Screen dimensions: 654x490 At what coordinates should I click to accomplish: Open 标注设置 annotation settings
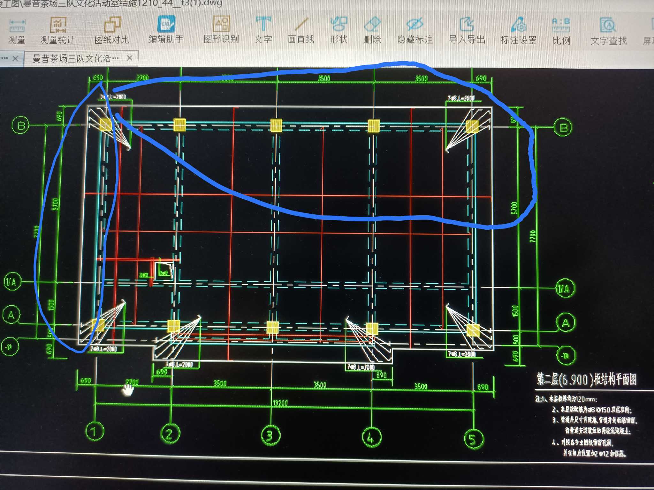tap(519, 31)
